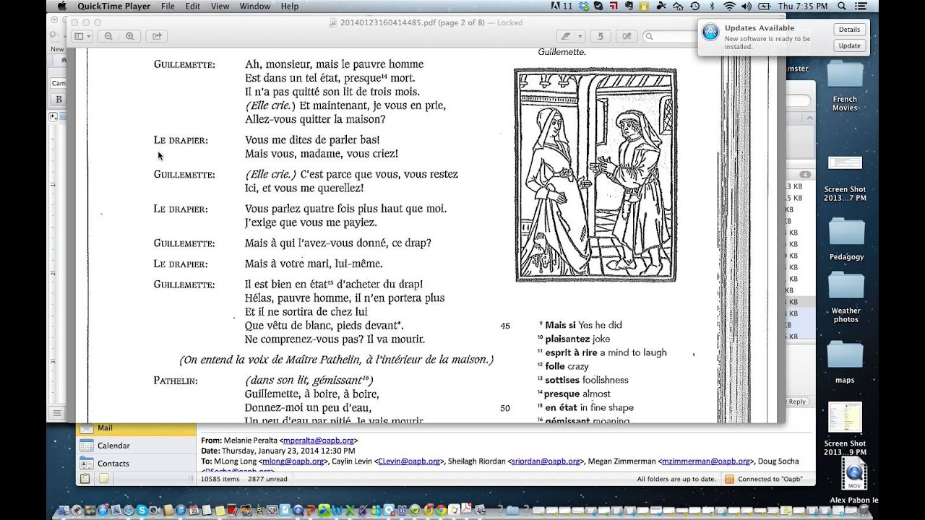
Task: Click the Tasks icon in Outlook sidebar bottom
Action: (85, 478)
